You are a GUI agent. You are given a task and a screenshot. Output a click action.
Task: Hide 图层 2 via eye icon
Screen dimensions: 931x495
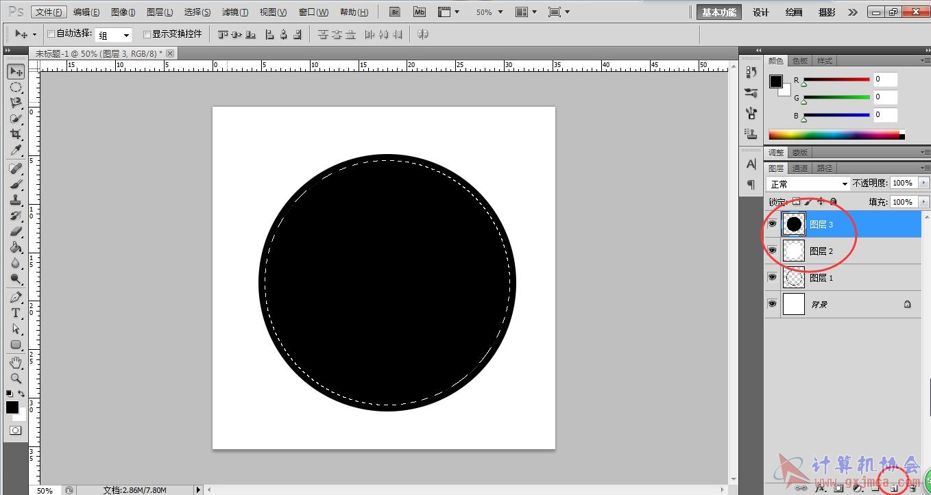point(773,251)
